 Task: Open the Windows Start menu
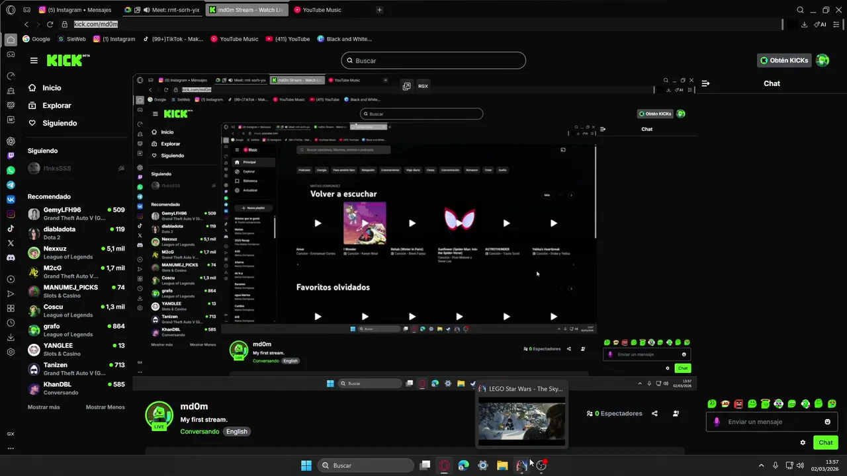[306, 465]
